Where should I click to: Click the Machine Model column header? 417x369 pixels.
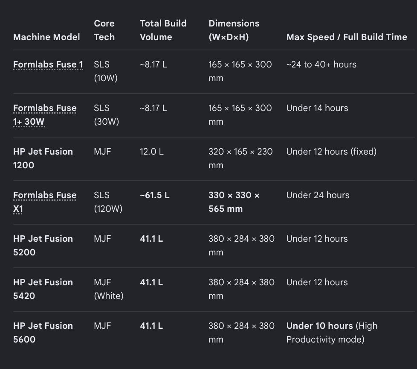(x=46, y=37)
